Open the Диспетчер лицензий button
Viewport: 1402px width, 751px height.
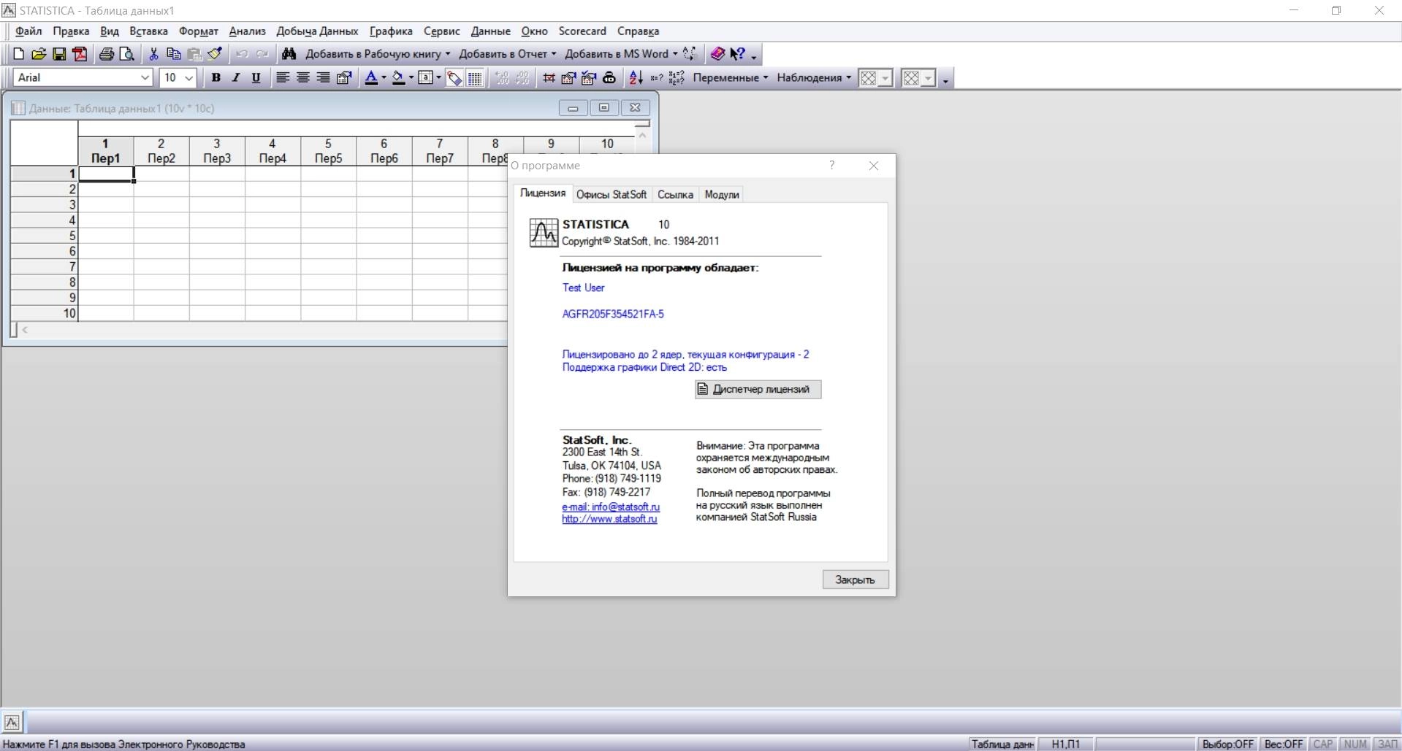[x=758, y=390]
